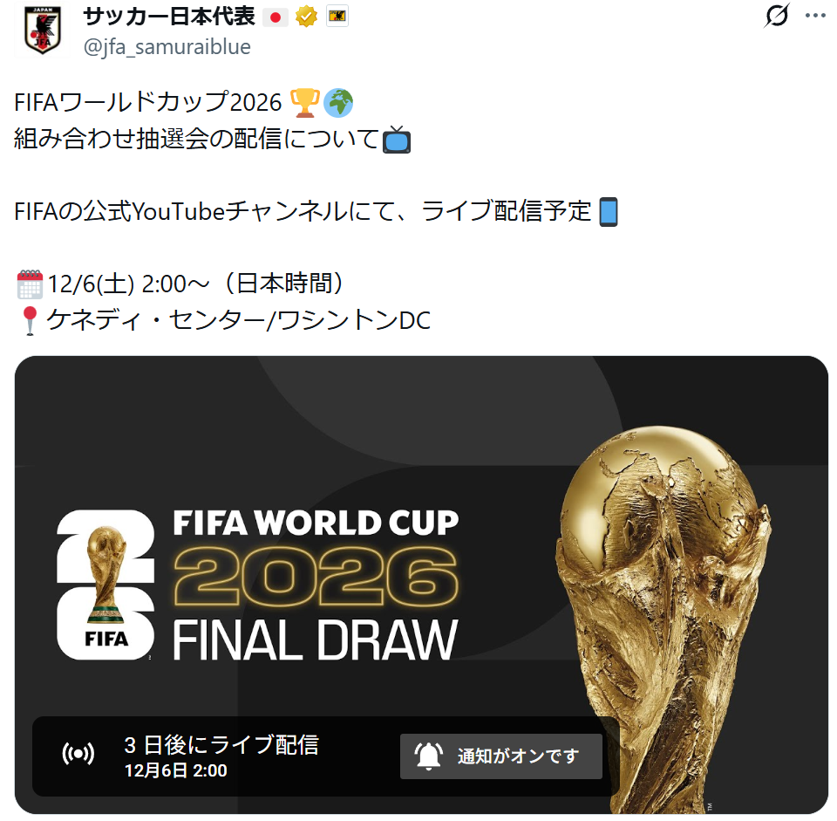Open the サッカー日本代表 account name

(x=169, y=17)
